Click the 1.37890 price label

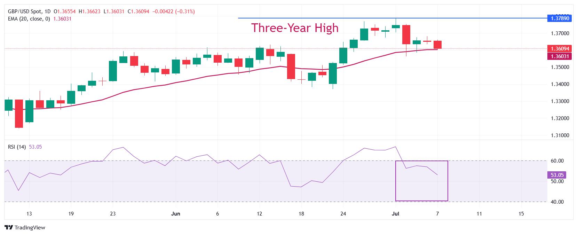click(560, 18)
